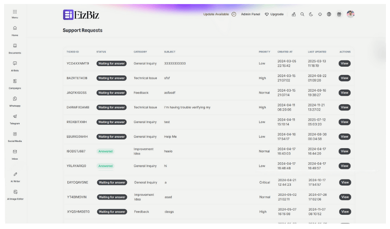The width and height of the screenshot is (390, 229).
Task: Click the EizBiz logo
Action: click(x=81, y=15)
